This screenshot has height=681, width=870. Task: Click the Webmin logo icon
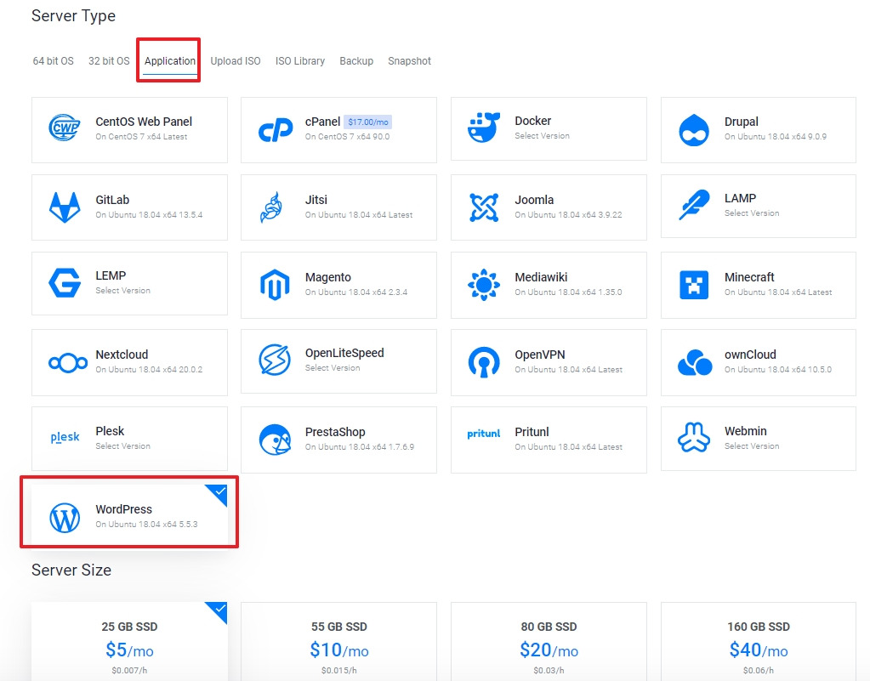tap(694, 437)
